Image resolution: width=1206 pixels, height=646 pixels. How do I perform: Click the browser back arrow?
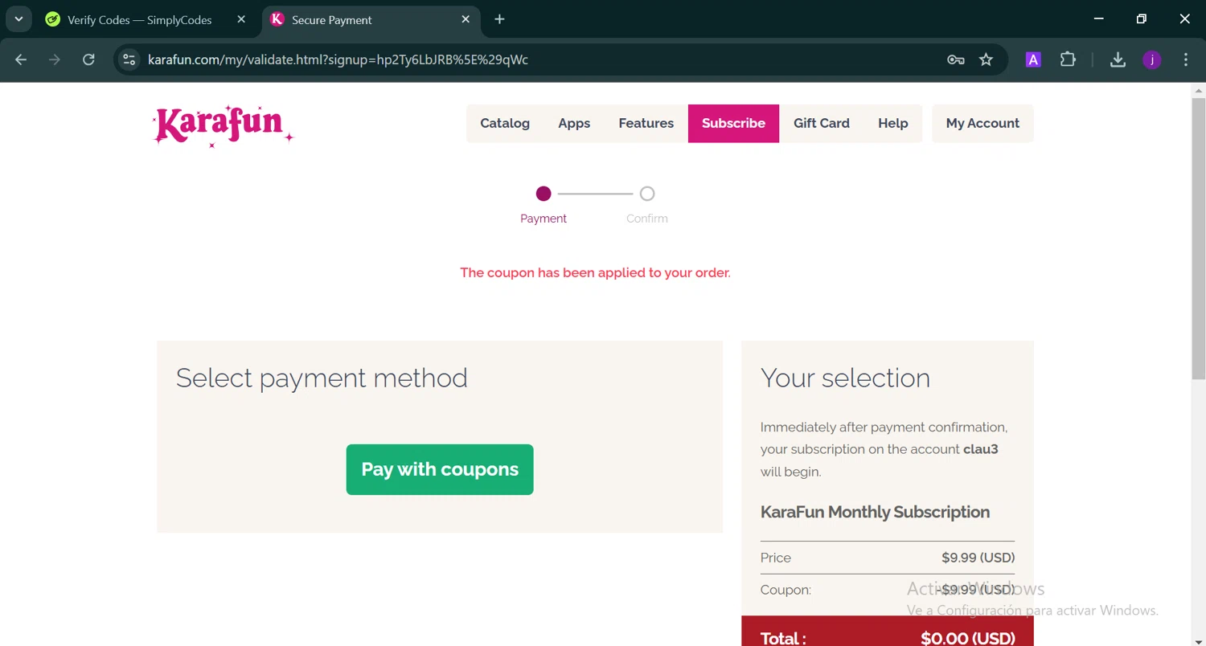tap(21, 59)
